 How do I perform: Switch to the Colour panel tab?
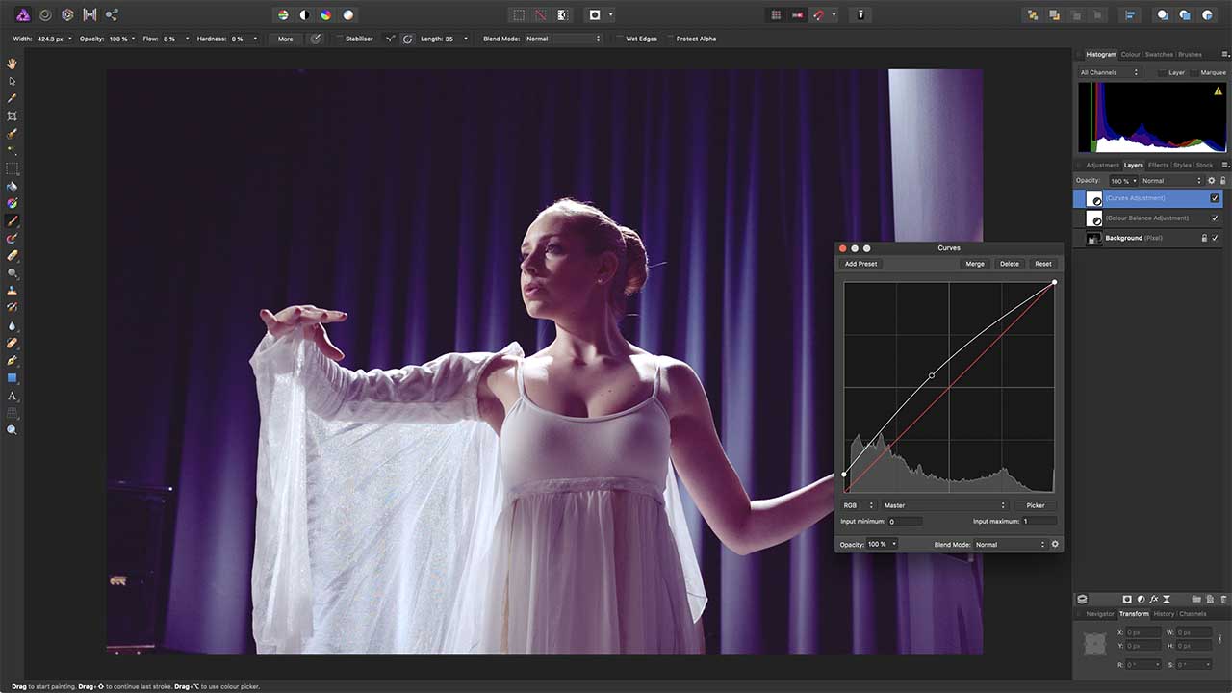pyautogui.click(x=1130, y=55)
